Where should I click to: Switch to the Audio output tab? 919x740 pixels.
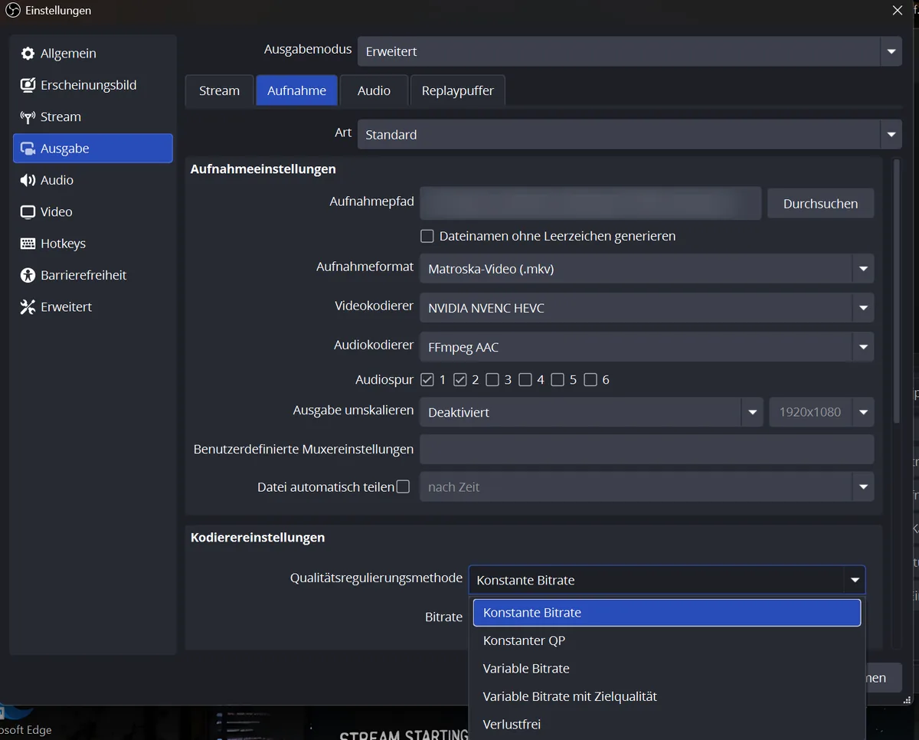[x=374, y=90]
